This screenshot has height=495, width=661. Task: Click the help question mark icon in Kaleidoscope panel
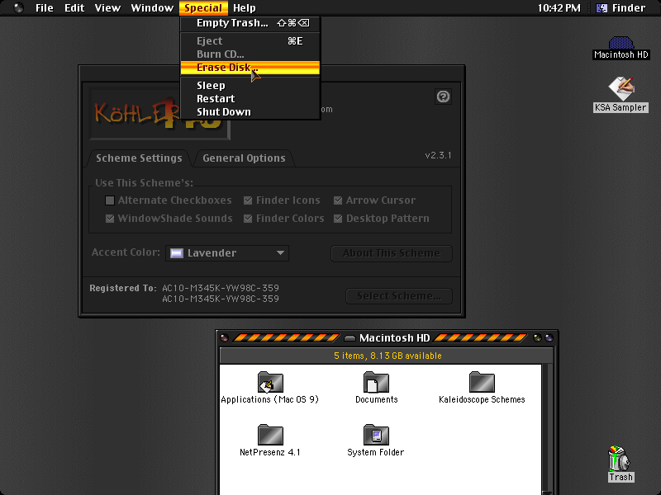coord(443,97)
